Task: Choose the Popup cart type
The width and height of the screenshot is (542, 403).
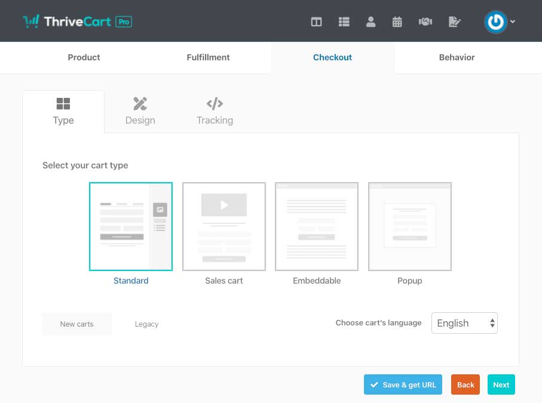Action: [410, 226]
